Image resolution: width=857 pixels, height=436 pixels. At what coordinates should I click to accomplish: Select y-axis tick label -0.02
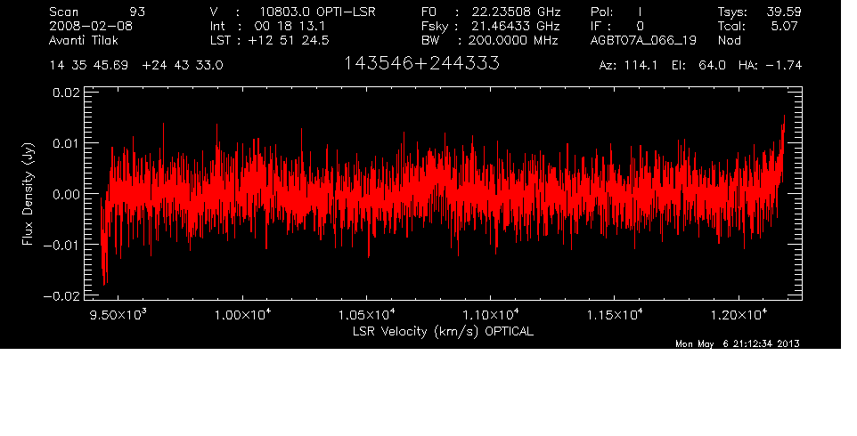pyautogui.click(x=61, y=295)
